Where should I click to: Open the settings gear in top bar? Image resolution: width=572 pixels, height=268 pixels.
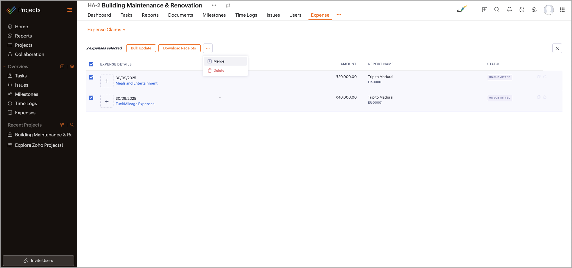pyautogui.click(x=534, y=10)
